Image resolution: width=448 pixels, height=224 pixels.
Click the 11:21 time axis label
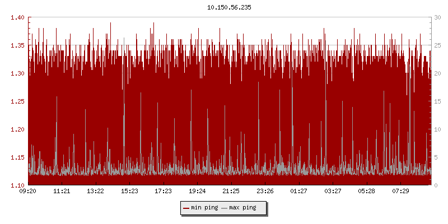point(62,192)
